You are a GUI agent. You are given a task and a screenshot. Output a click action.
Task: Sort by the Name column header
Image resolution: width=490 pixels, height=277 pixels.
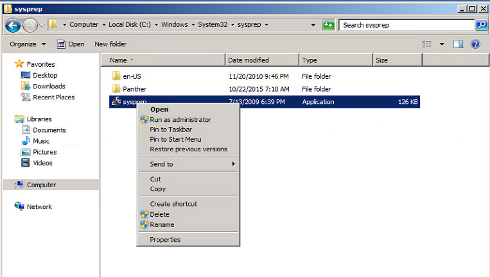click(163, 60)
